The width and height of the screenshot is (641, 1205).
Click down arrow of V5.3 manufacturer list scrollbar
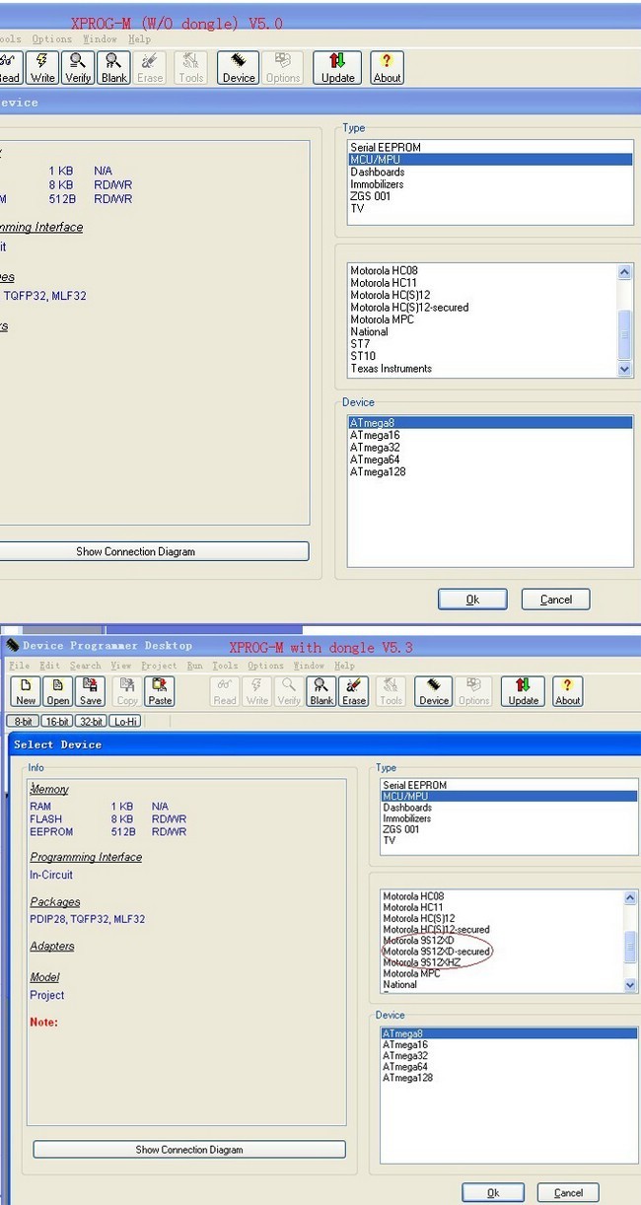click(631, 984)
